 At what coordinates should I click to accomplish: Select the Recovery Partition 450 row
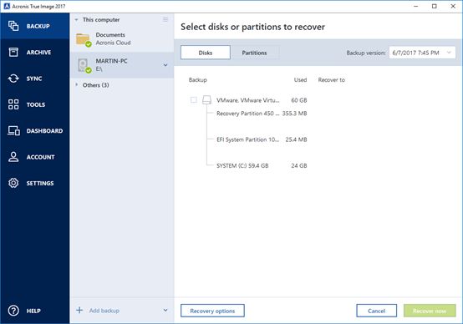click(x=247, y=114)
